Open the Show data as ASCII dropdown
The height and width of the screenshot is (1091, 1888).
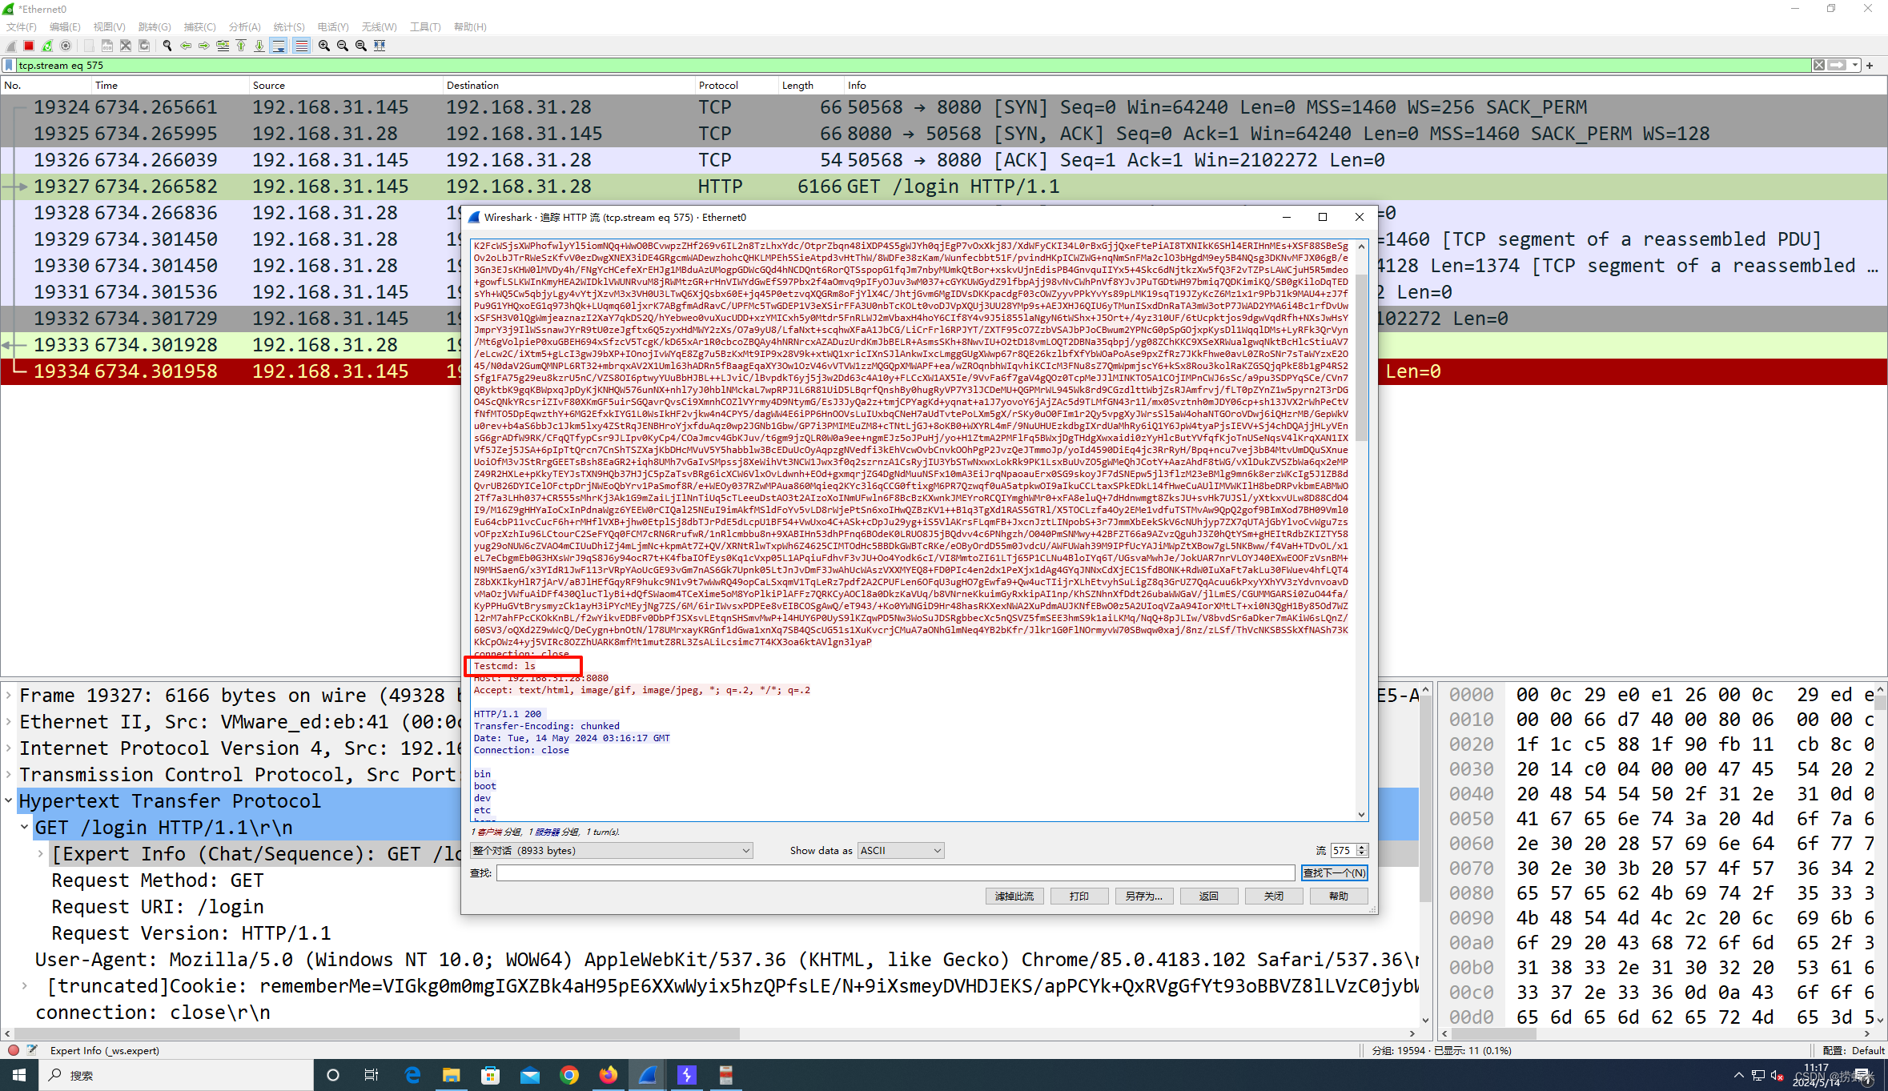coord(901,850)
